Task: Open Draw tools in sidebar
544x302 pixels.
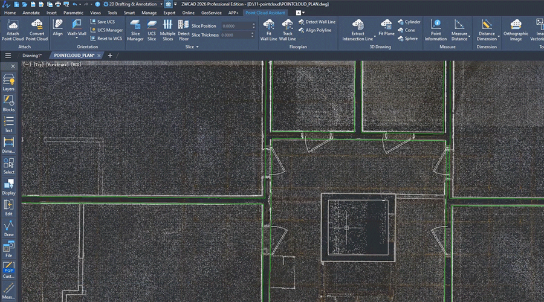Action: (8, 228)
